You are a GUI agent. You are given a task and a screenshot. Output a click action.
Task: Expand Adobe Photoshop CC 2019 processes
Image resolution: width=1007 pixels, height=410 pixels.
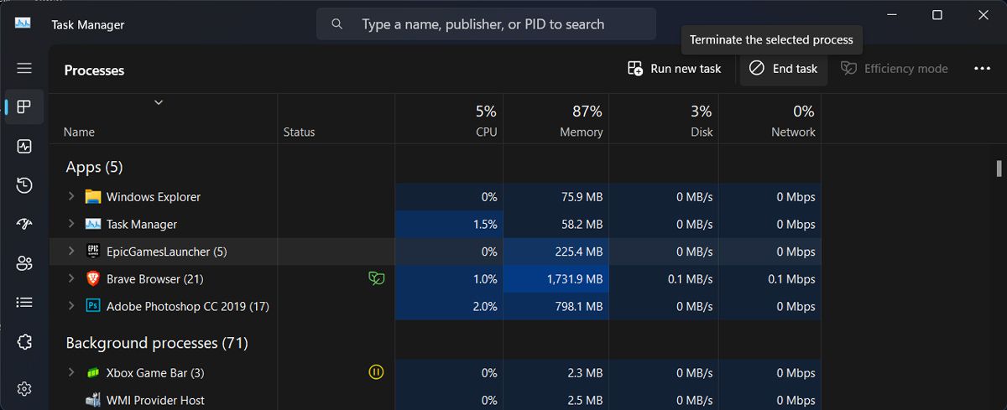(71, 307)
